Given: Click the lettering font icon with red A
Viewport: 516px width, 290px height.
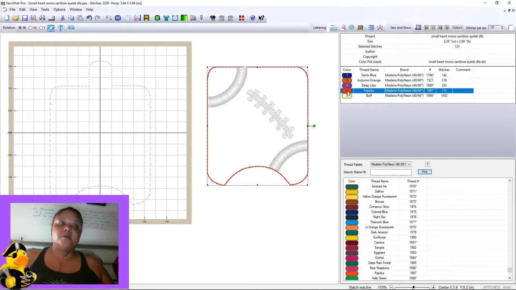Looking at the screenshot, I should (342, 27).
